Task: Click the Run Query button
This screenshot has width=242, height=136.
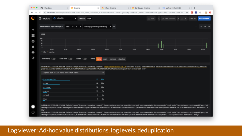Action: click(x=204, y=18)
